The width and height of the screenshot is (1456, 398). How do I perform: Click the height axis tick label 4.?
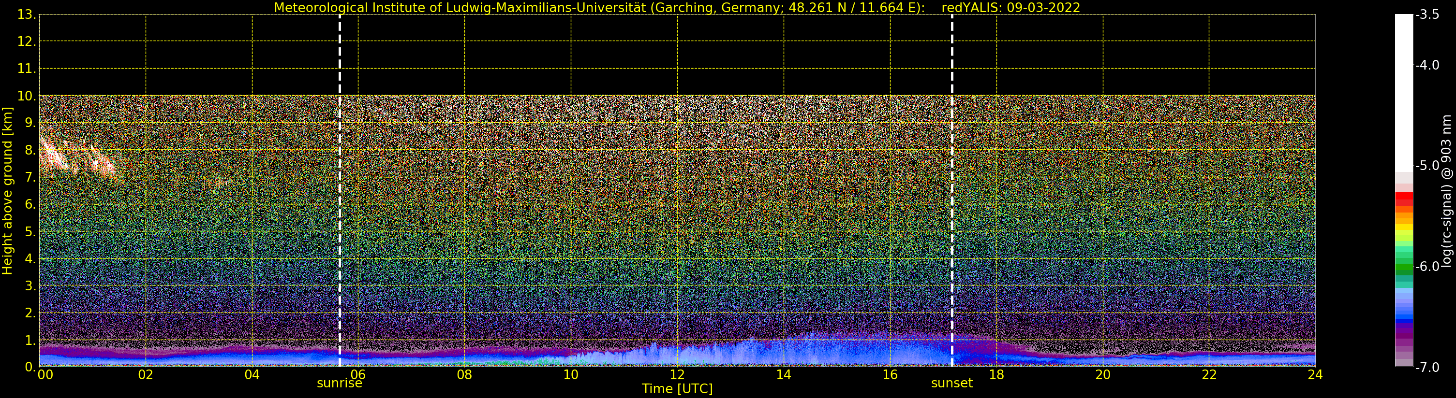30,258
